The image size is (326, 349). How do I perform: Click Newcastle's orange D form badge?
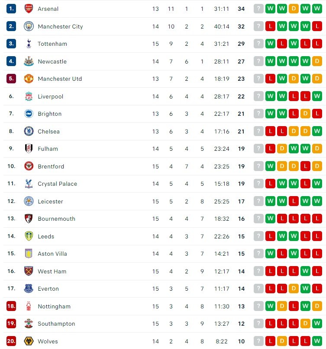[x=317, y=61]
